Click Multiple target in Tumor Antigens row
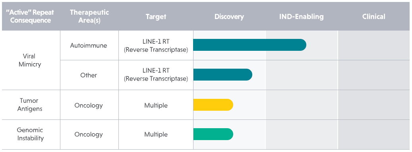 [x=156, y=105]
